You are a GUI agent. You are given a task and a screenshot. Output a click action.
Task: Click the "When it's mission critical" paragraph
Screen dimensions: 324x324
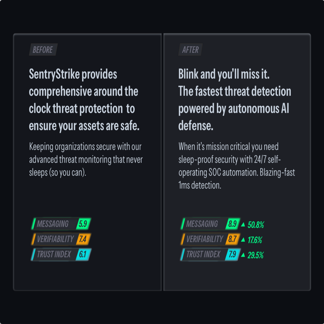pos(237,166)
